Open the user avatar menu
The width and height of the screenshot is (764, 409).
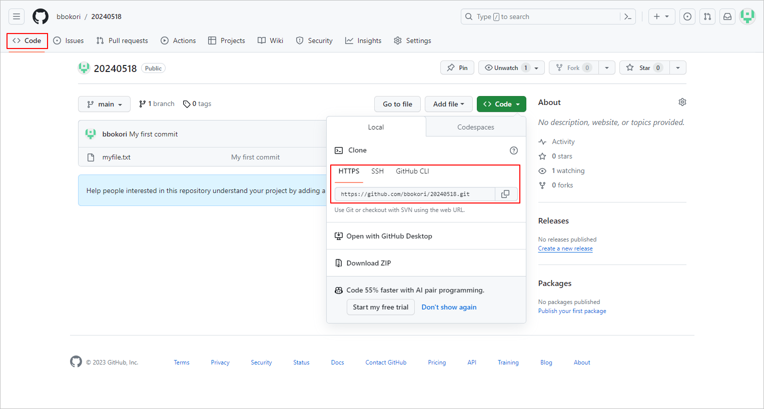747,16
